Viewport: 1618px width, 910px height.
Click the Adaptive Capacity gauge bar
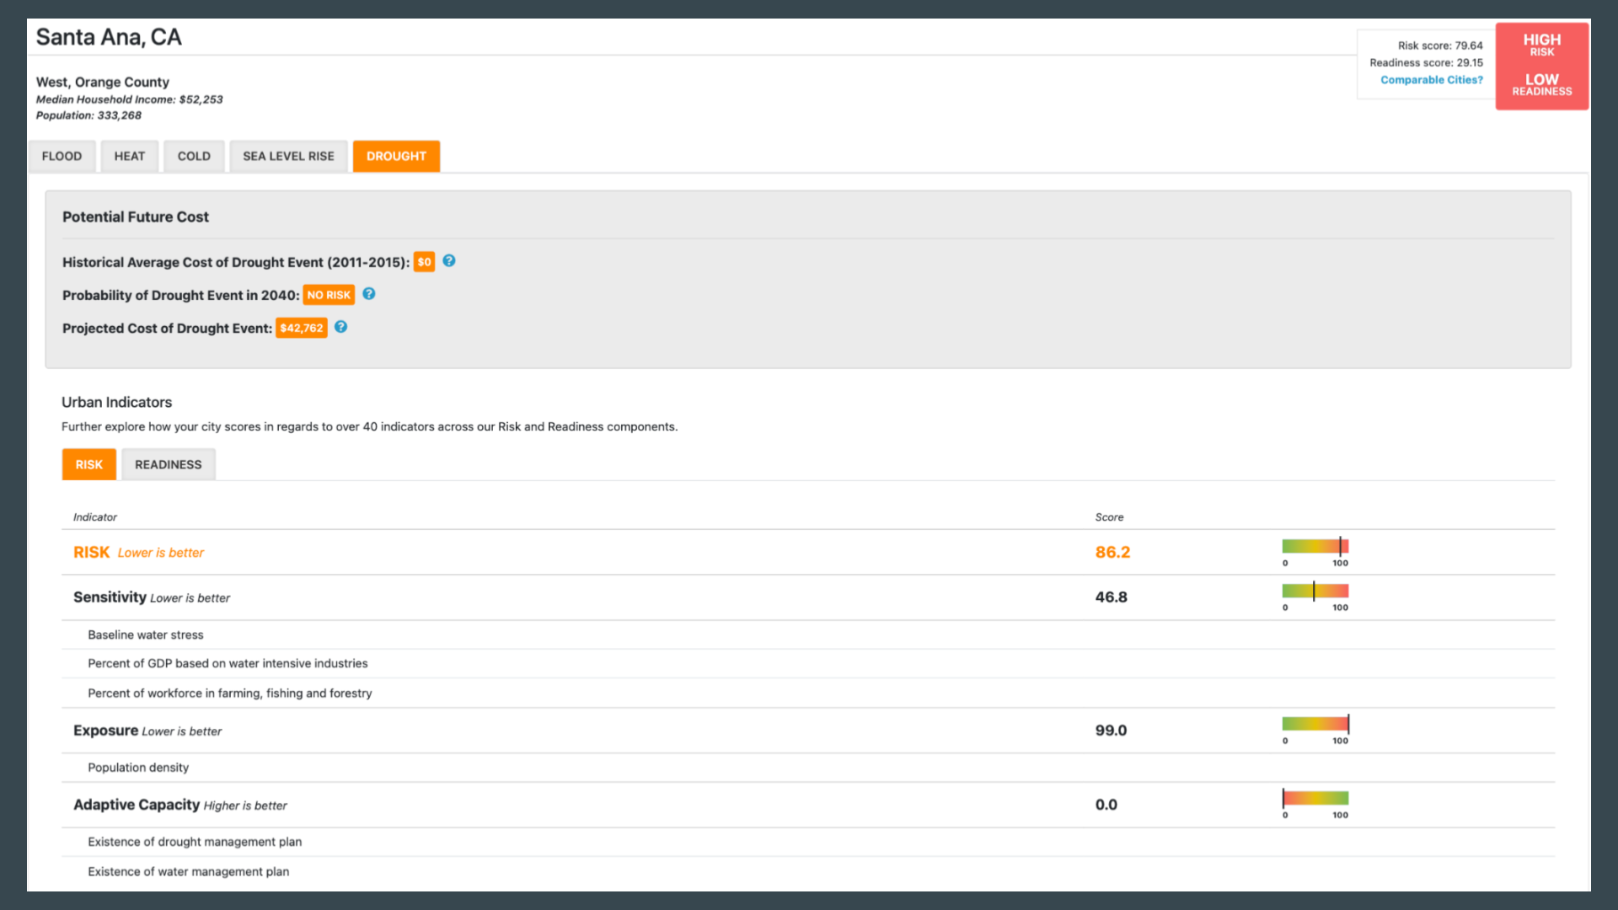(1315, 798)
